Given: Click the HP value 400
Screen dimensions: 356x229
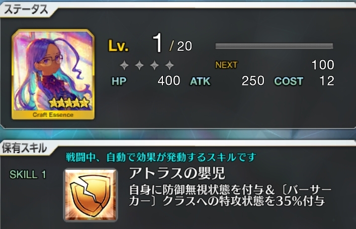Looking at the screenshot, I should point(169,81).
